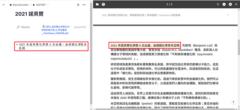This screenshot has height=110, width=240.
Task: Open the attached TechNews PDF file link
Action: (56, 30)
